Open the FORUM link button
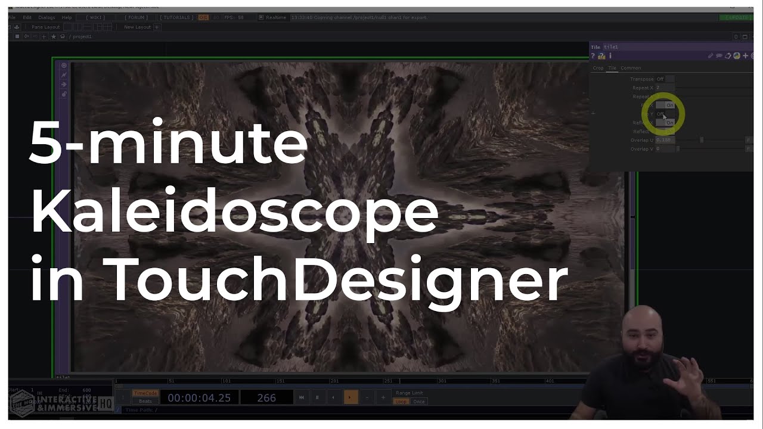Screen dimensions: 763x429 pos(137,17)
